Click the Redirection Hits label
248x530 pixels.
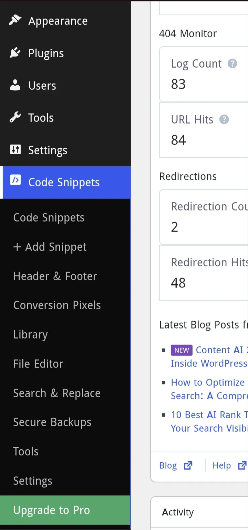click(x=209, y=262)
